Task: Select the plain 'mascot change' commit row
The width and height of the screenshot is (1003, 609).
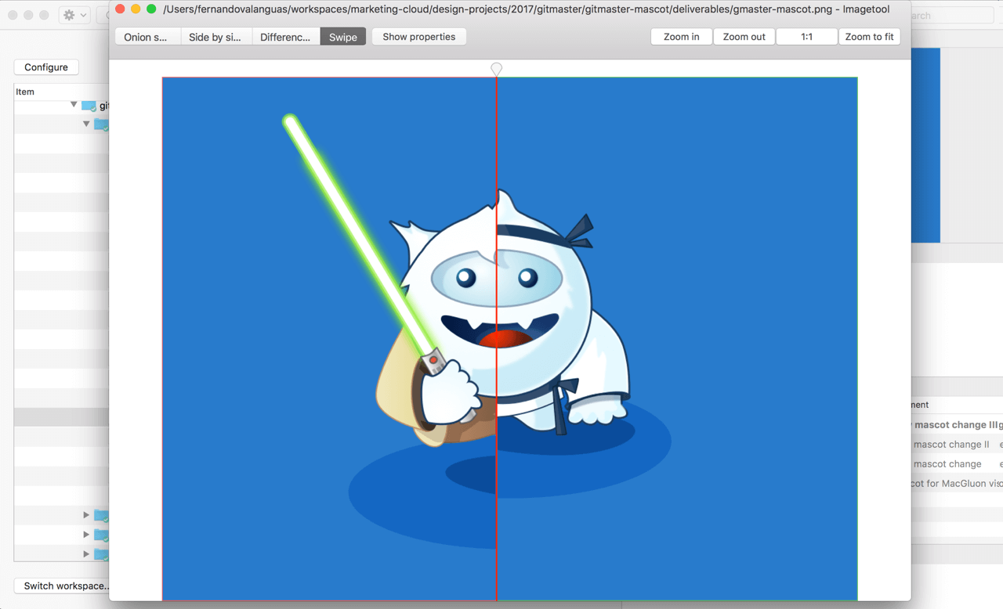Action: coord(957,464)
